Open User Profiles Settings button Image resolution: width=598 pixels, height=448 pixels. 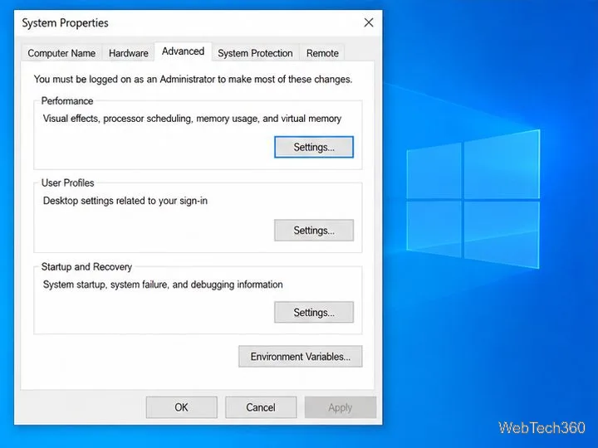(314, 230)
